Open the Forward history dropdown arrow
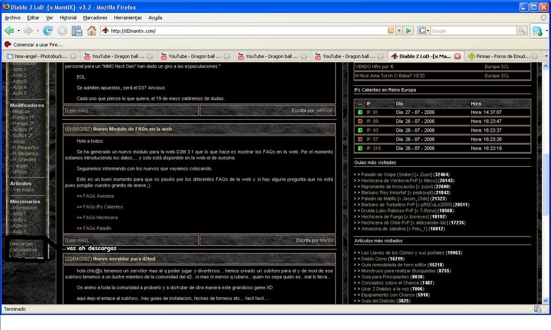The image size is (551, 330). tap(38, 31)
